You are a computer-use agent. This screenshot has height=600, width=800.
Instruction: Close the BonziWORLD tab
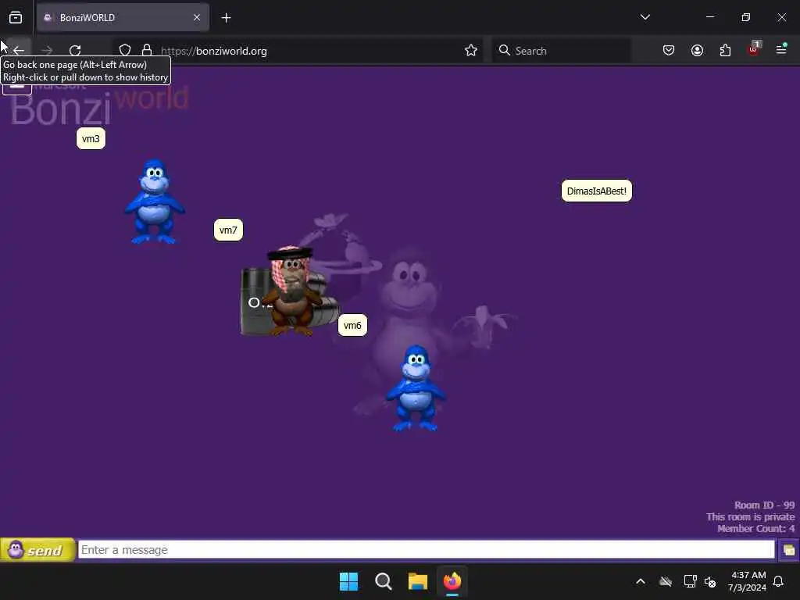click(197, 18)
